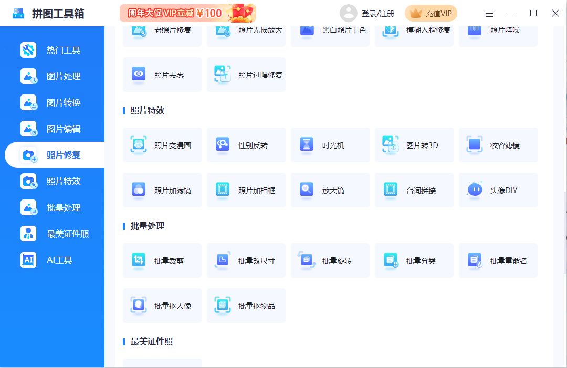Click the vertical scrollbar thumb
This screenshot has height=368, width=567.
(565, 233)
